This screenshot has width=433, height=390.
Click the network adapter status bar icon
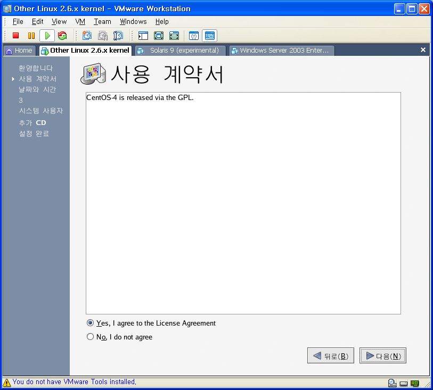coord(414,383)
